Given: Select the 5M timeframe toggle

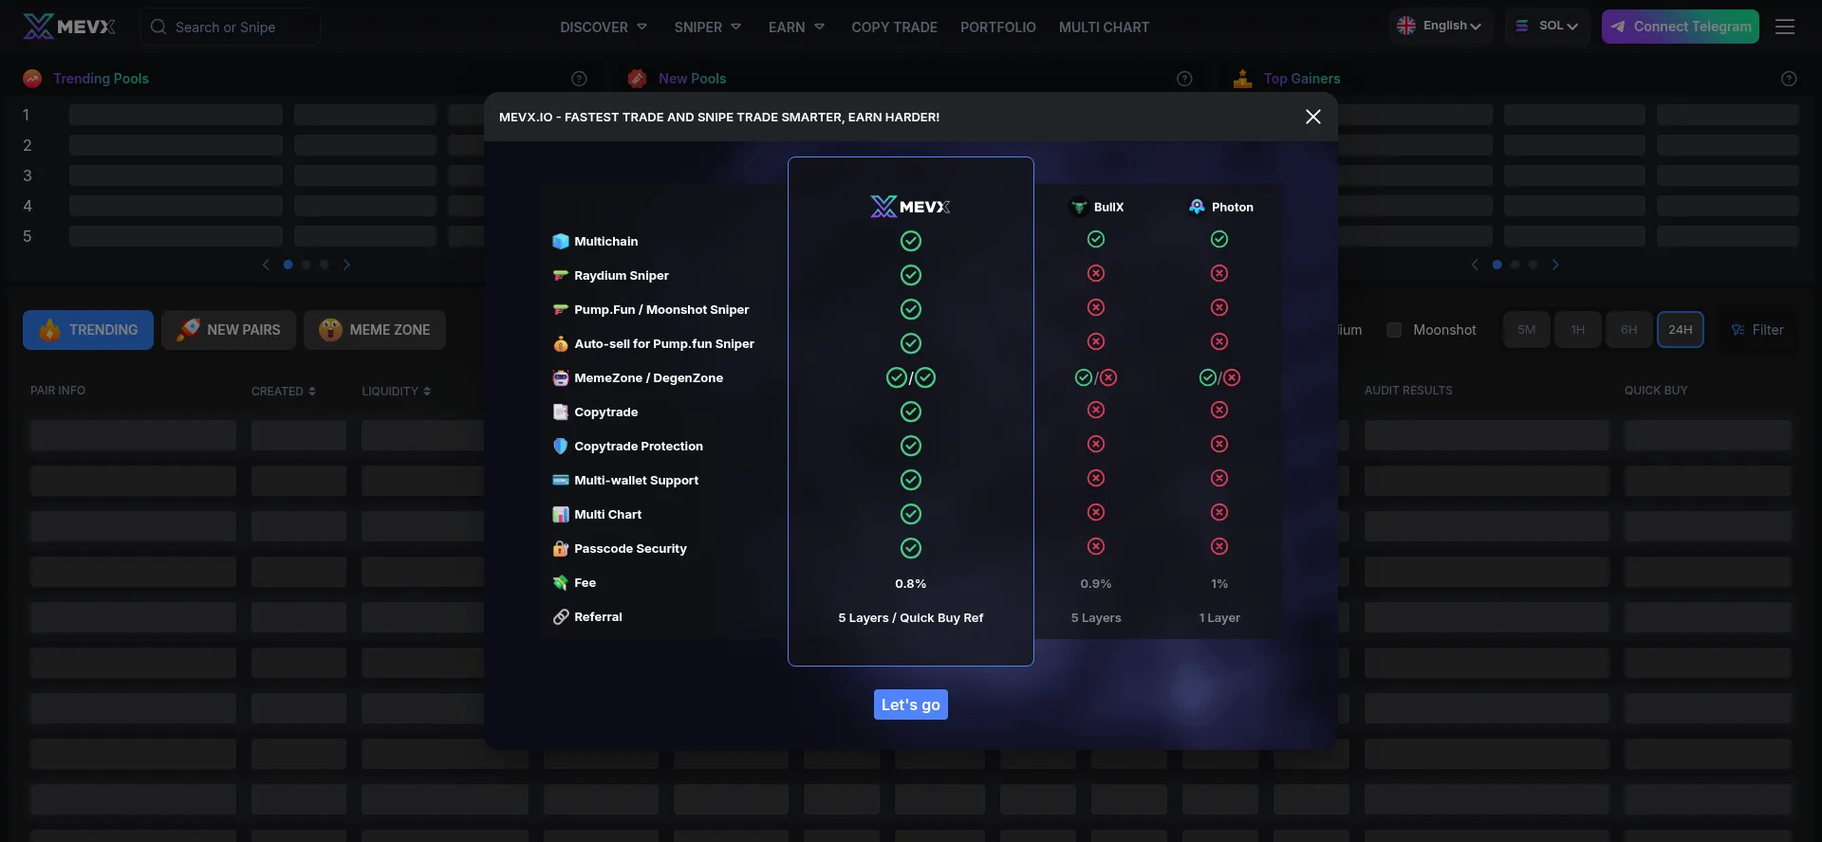Looking at the screenshot, I should pos(1526,330).
